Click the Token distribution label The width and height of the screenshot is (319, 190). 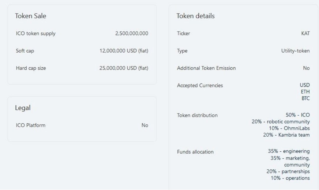[197, 115]
